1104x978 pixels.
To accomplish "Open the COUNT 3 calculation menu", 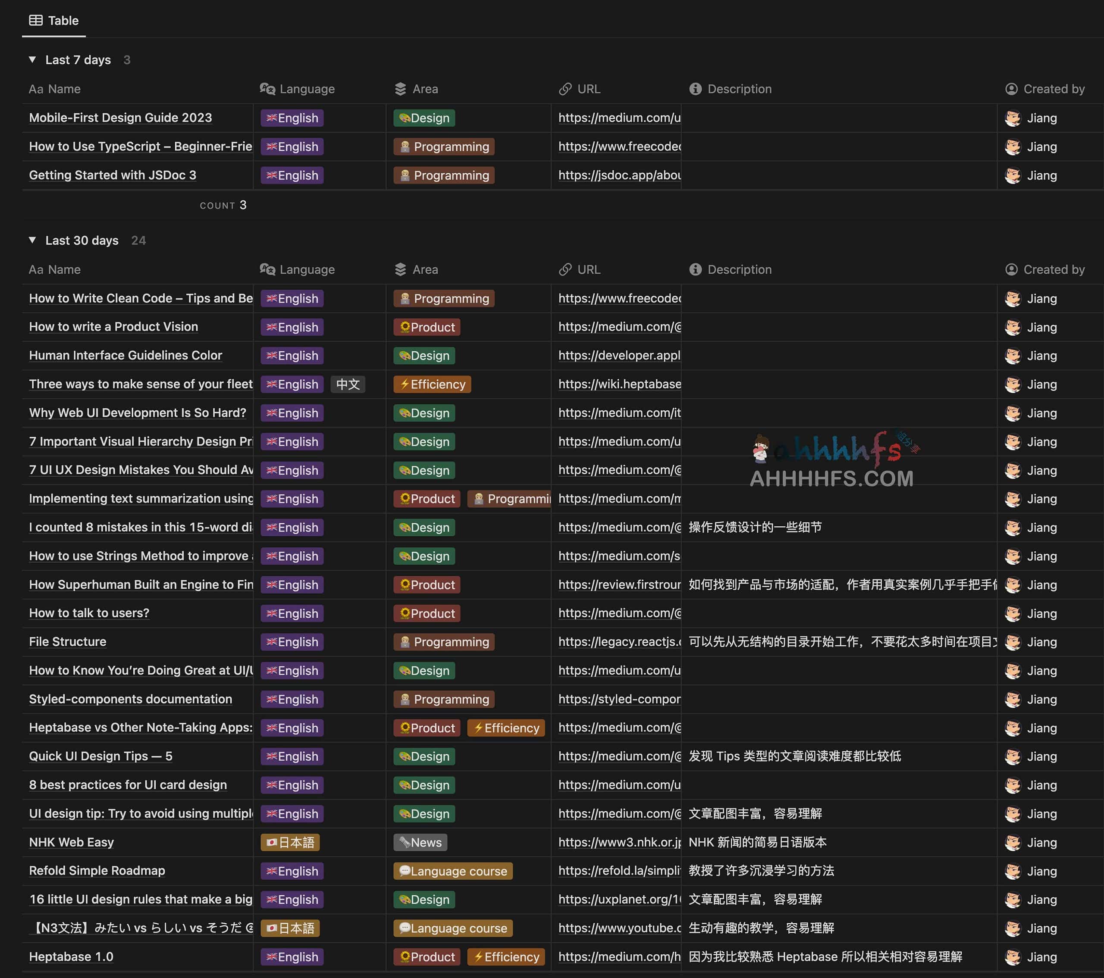I will [223, 205].
